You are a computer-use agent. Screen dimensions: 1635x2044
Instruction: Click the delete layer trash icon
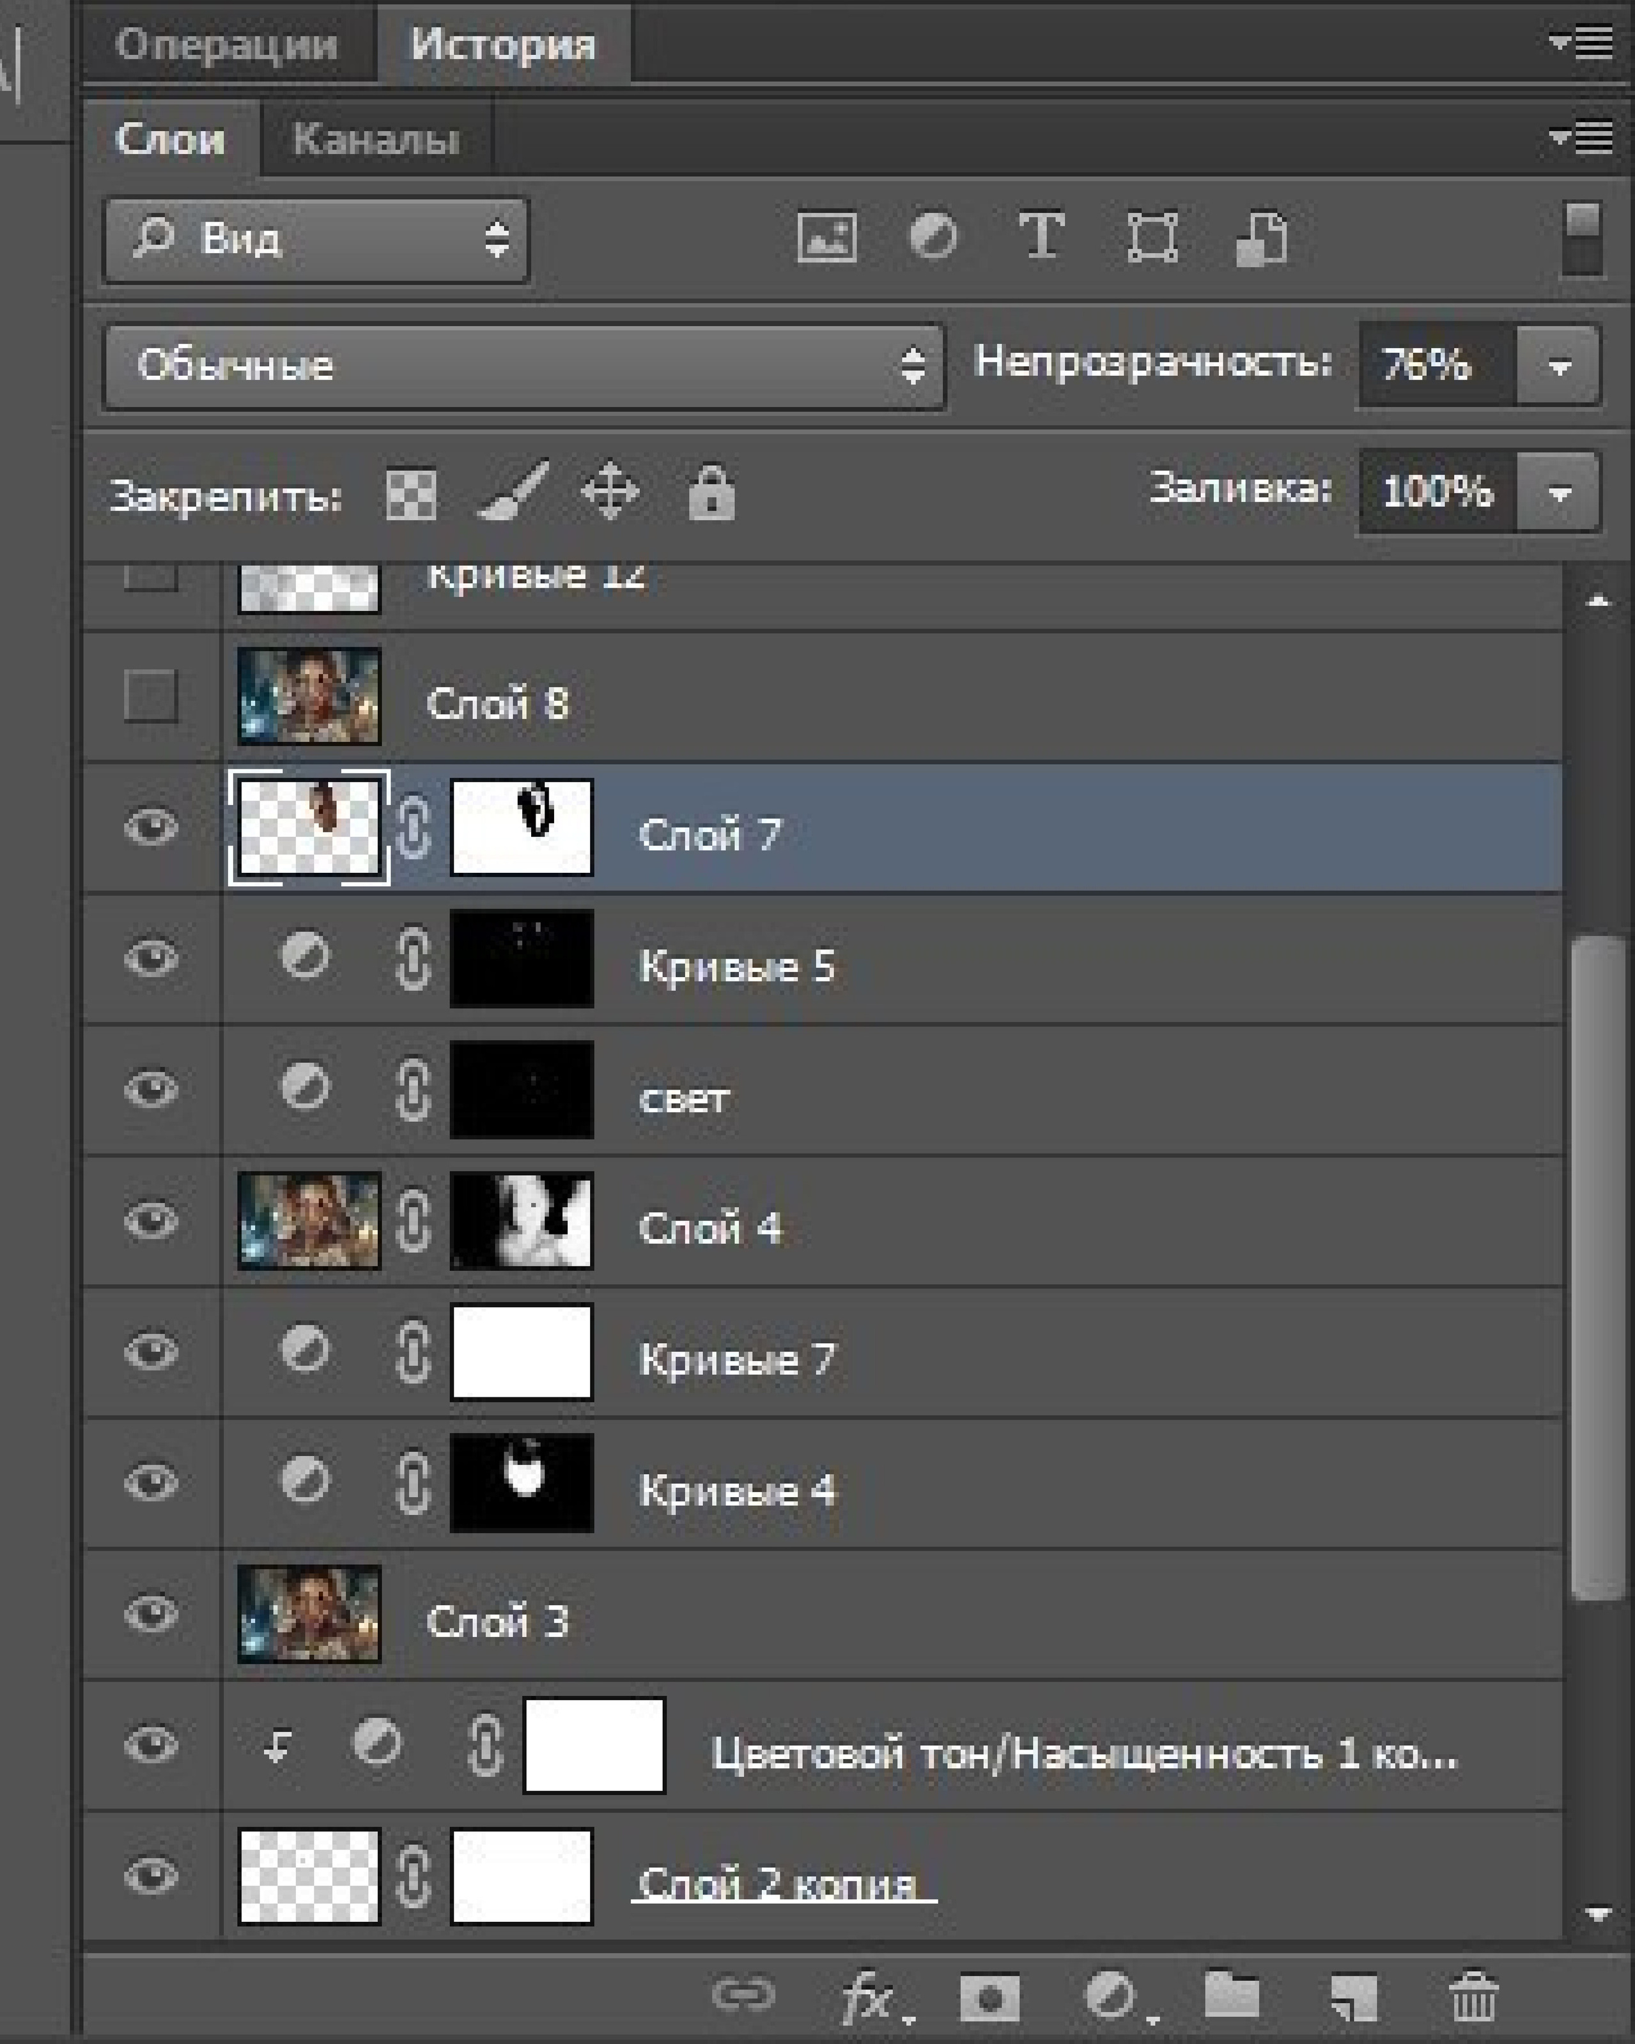pos(1473,1995)
